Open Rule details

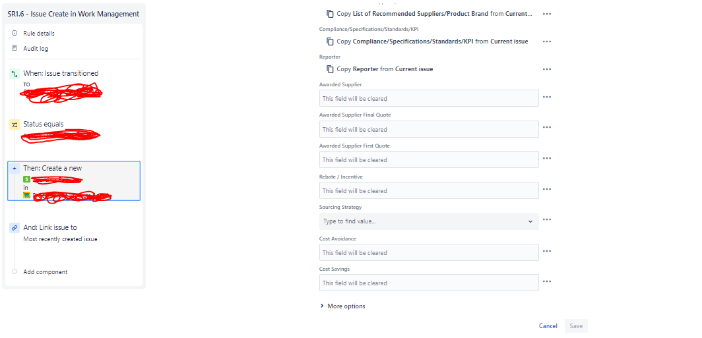coord(39,34)
